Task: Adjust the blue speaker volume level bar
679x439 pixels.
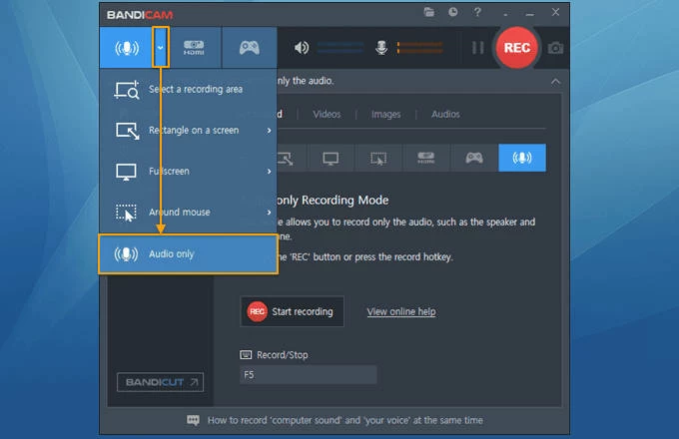Action: pyautogui.click(x=340, y=48)
